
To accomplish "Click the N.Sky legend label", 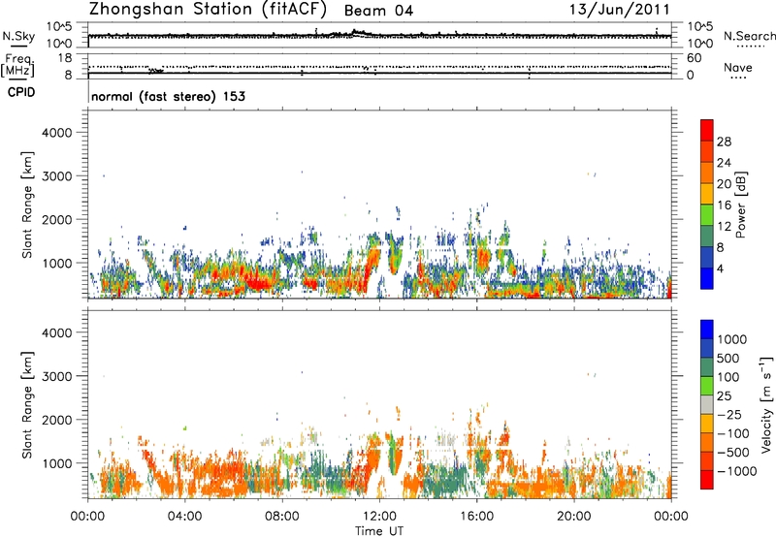I will (18, 36).
